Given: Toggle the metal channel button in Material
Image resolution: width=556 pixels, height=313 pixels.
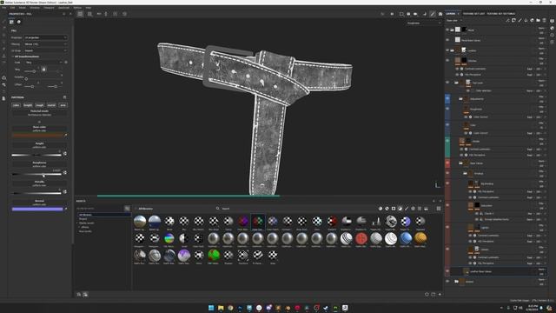Looking at the screenshot, I should (x=51, y=105).
